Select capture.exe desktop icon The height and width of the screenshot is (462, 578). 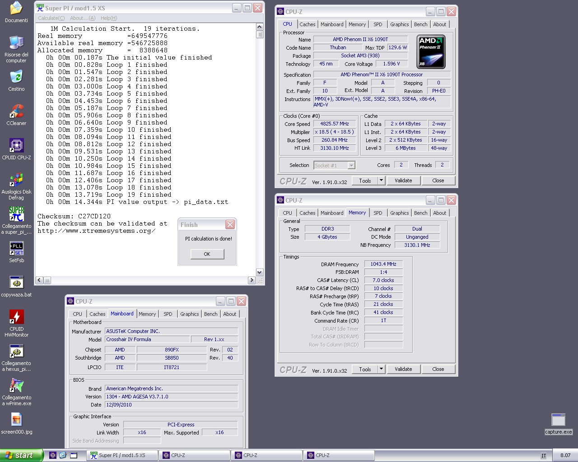coord(558,424)
